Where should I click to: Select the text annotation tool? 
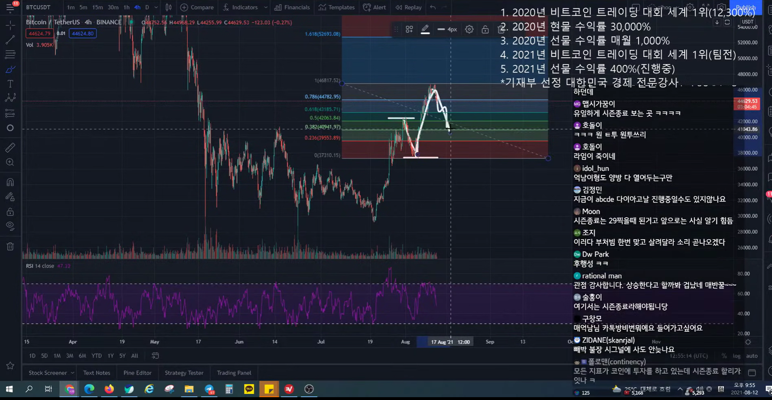[x=10, y=84]
